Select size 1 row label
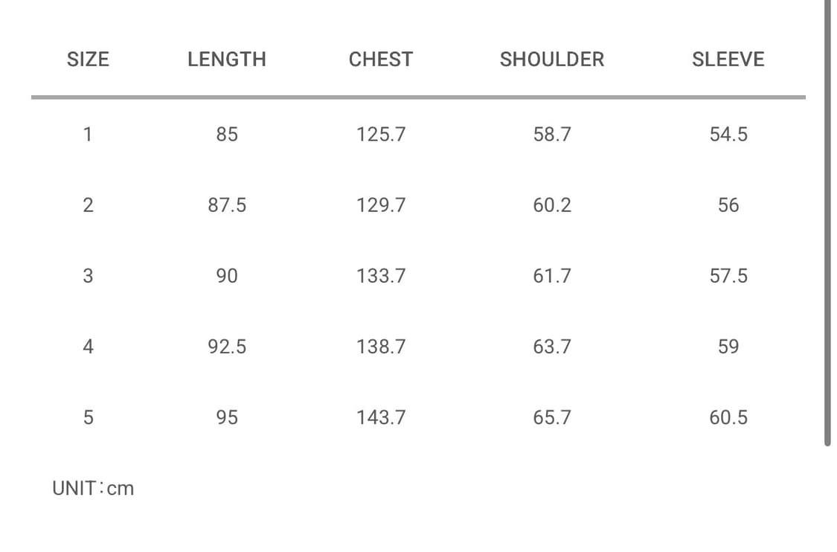837x552 pixels. [x=88, y=135]
